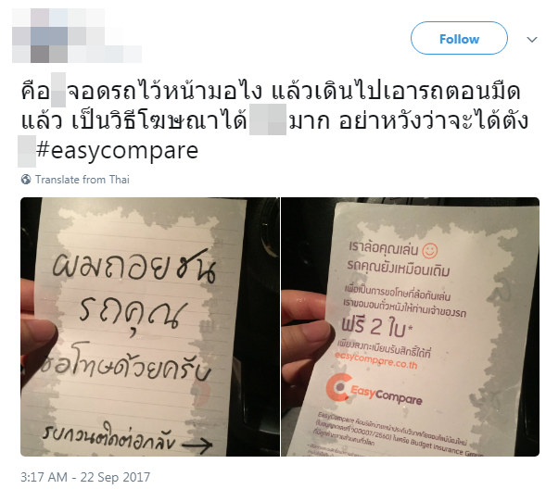The height and width of the screenshot is (489, 546).
Task: Open the tweet options chevron menu
Action: click(532, 39)
